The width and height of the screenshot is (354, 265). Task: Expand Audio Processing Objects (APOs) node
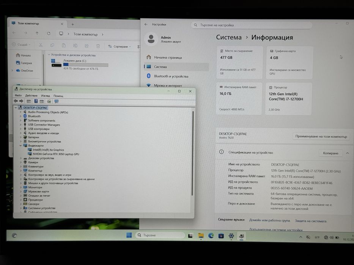pyautogui.click(x=20, y=112)
